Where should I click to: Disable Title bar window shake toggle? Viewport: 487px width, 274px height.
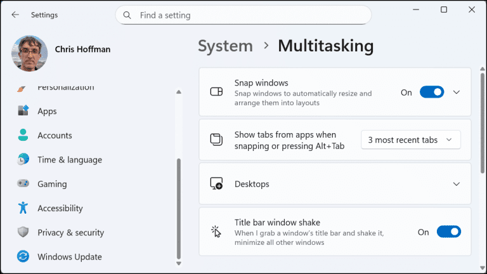[x=449, y=232]
